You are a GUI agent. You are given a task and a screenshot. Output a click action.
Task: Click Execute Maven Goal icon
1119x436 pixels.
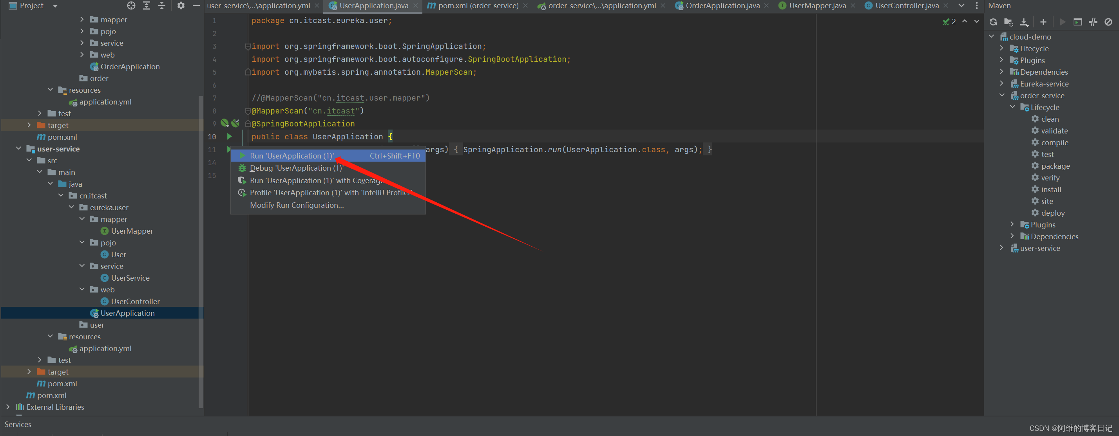pos(1078,22)
